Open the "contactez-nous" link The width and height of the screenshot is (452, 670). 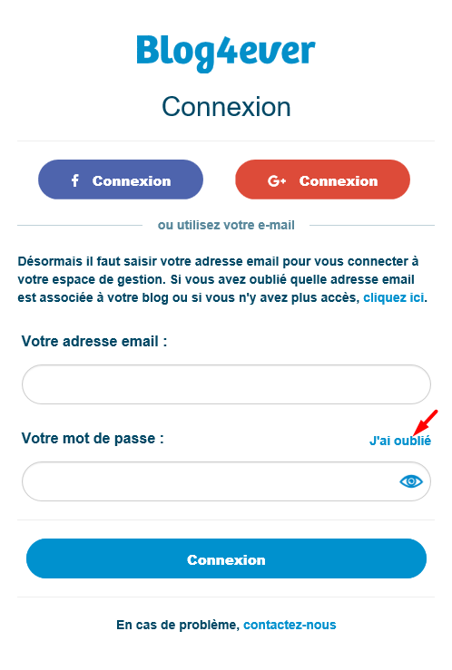tap(290, 625)
